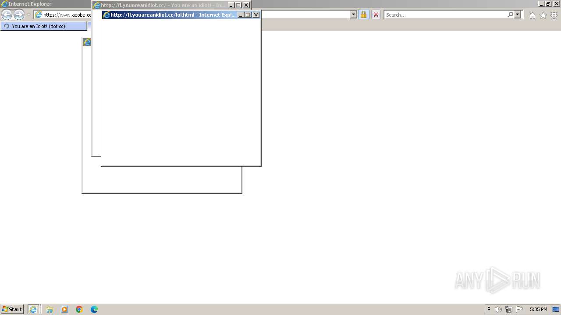Click IE icon of the rearmost popup window
The image size is (561, 315).
tap(87, 42)
